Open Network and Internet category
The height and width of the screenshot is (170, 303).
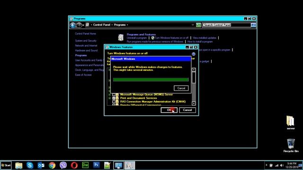86,45
